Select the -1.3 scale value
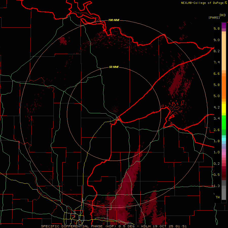 (216, 186)
